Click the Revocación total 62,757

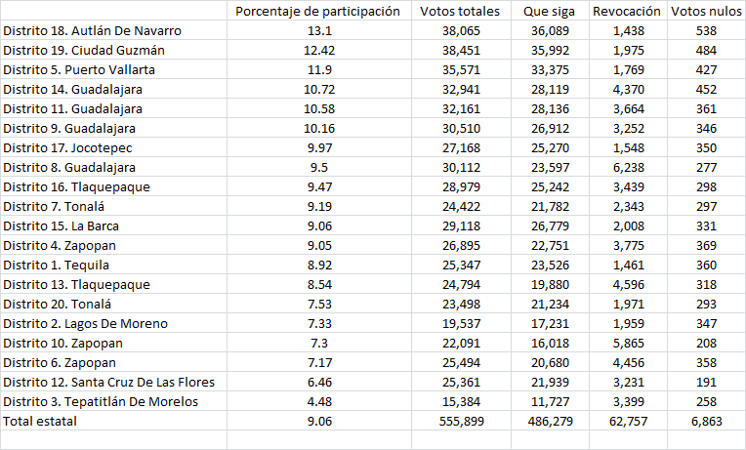click(627, 421)
